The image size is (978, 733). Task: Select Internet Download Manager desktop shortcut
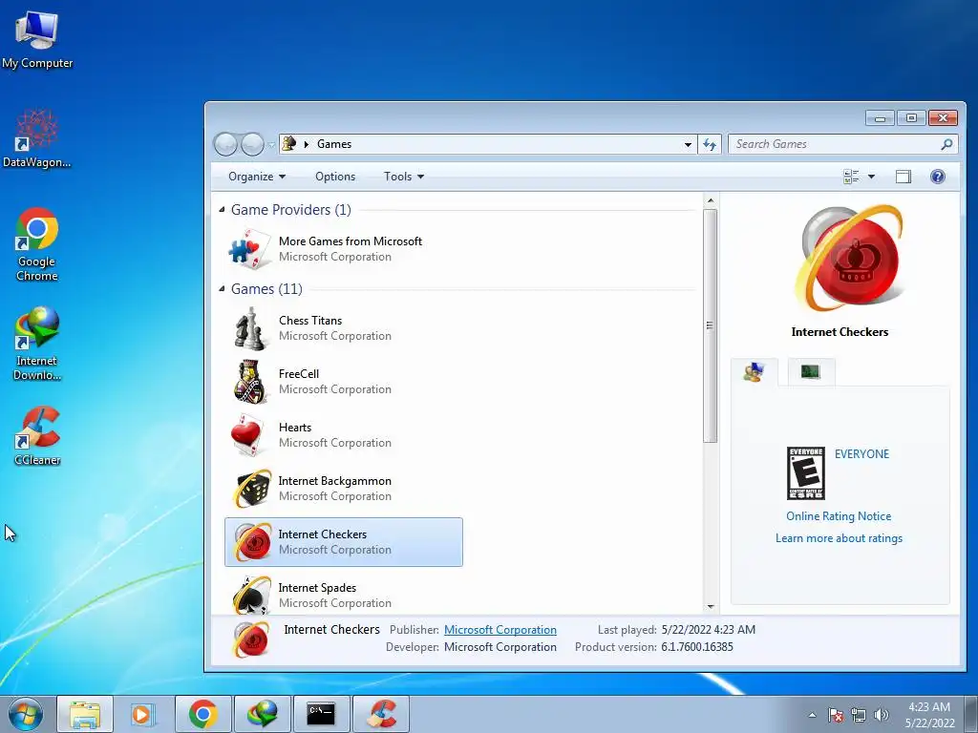[37, 343]
